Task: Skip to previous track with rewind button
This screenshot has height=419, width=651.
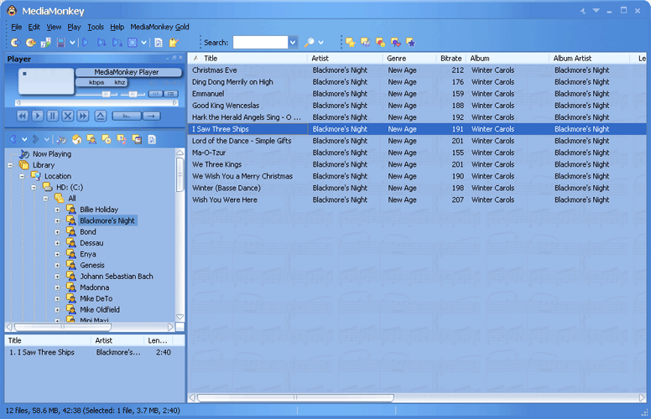Action: coord(23,116)
